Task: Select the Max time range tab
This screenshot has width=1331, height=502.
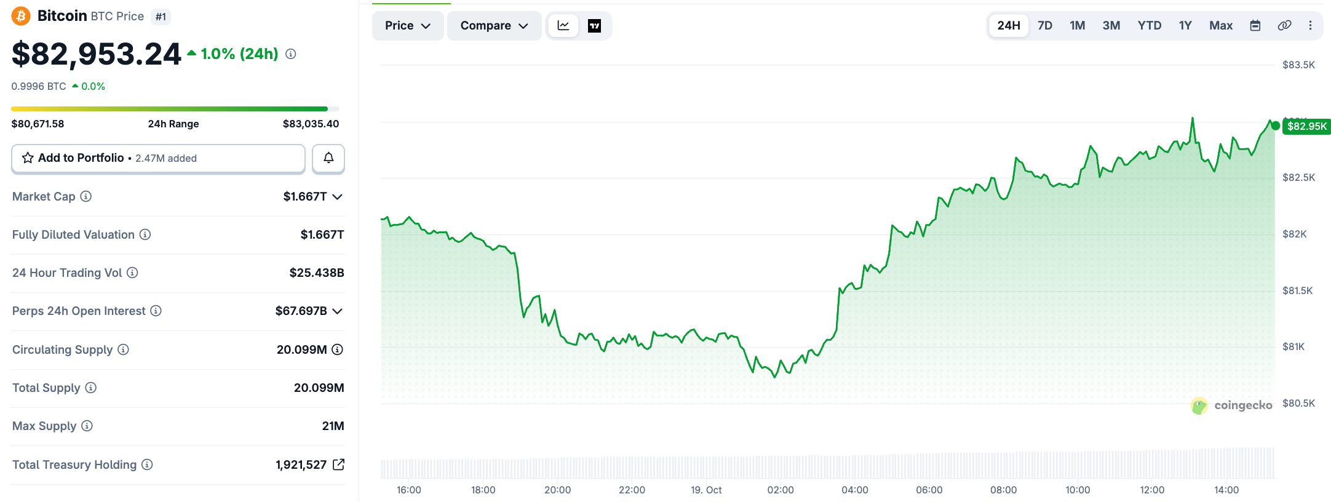Action: point(1221,25)
